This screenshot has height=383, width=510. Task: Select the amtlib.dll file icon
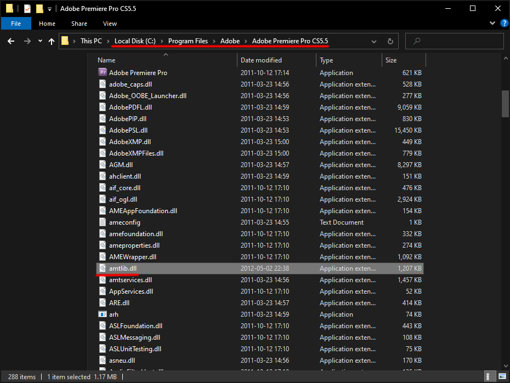point(103,268)
